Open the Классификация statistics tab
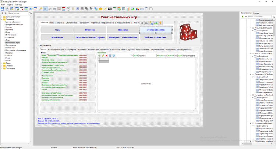Viewport: 276px width, 149px height. click(x=56, y=50)
